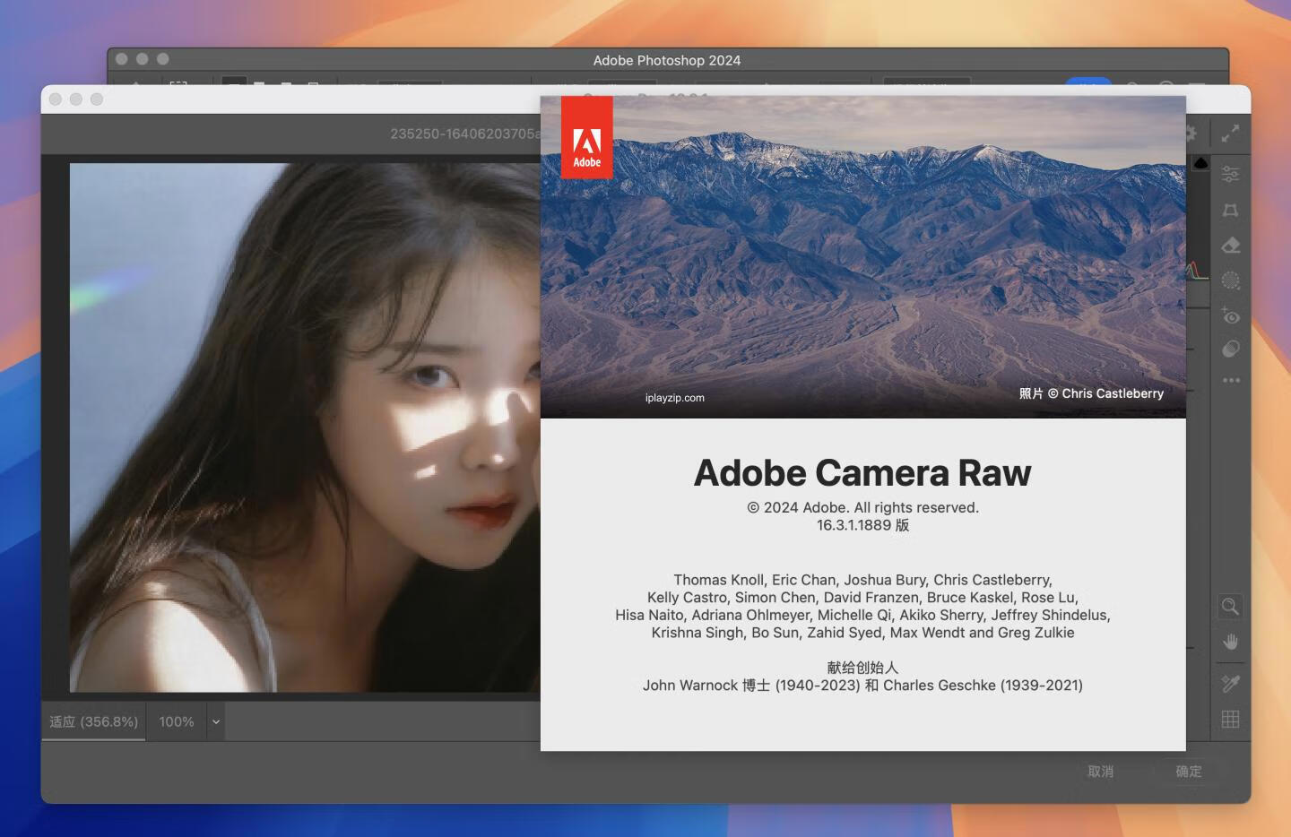Select the Hand pan tool
This screenshot has width=1291, height=837.
1231,642
